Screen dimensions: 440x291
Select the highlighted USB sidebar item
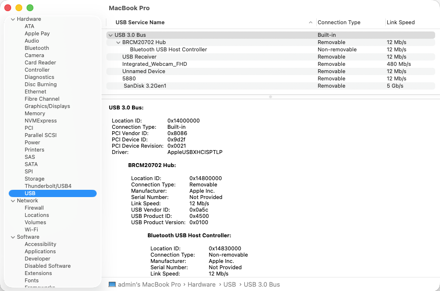point(53,194)
